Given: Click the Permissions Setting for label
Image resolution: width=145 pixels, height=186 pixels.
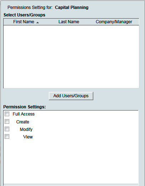Looking at the screenshot, I should [30, 8].
